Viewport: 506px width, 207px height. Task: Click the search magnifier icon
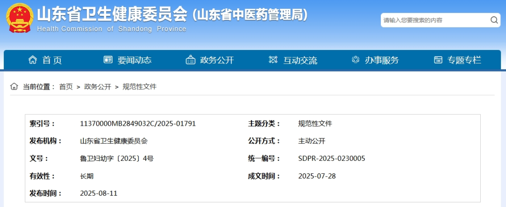[494, 20]
